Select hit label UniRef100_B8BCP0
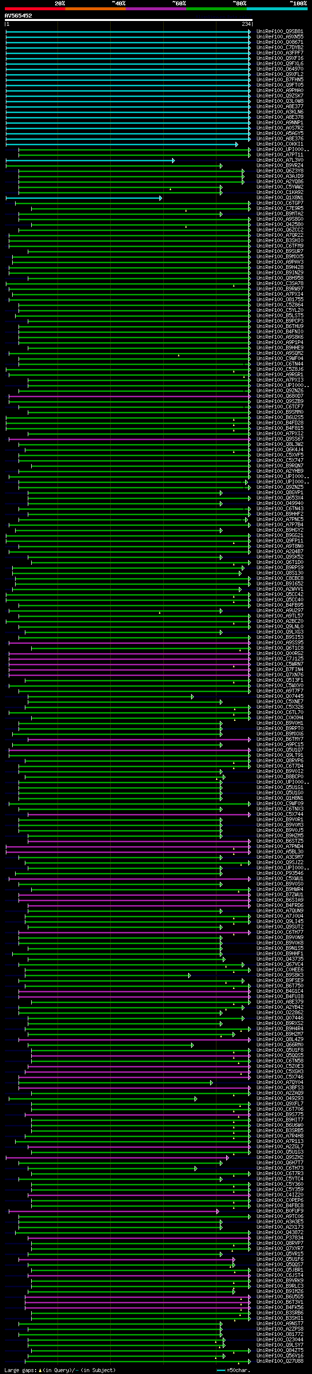The width and height of the screenshot is (312, 1374). (280, 777)
